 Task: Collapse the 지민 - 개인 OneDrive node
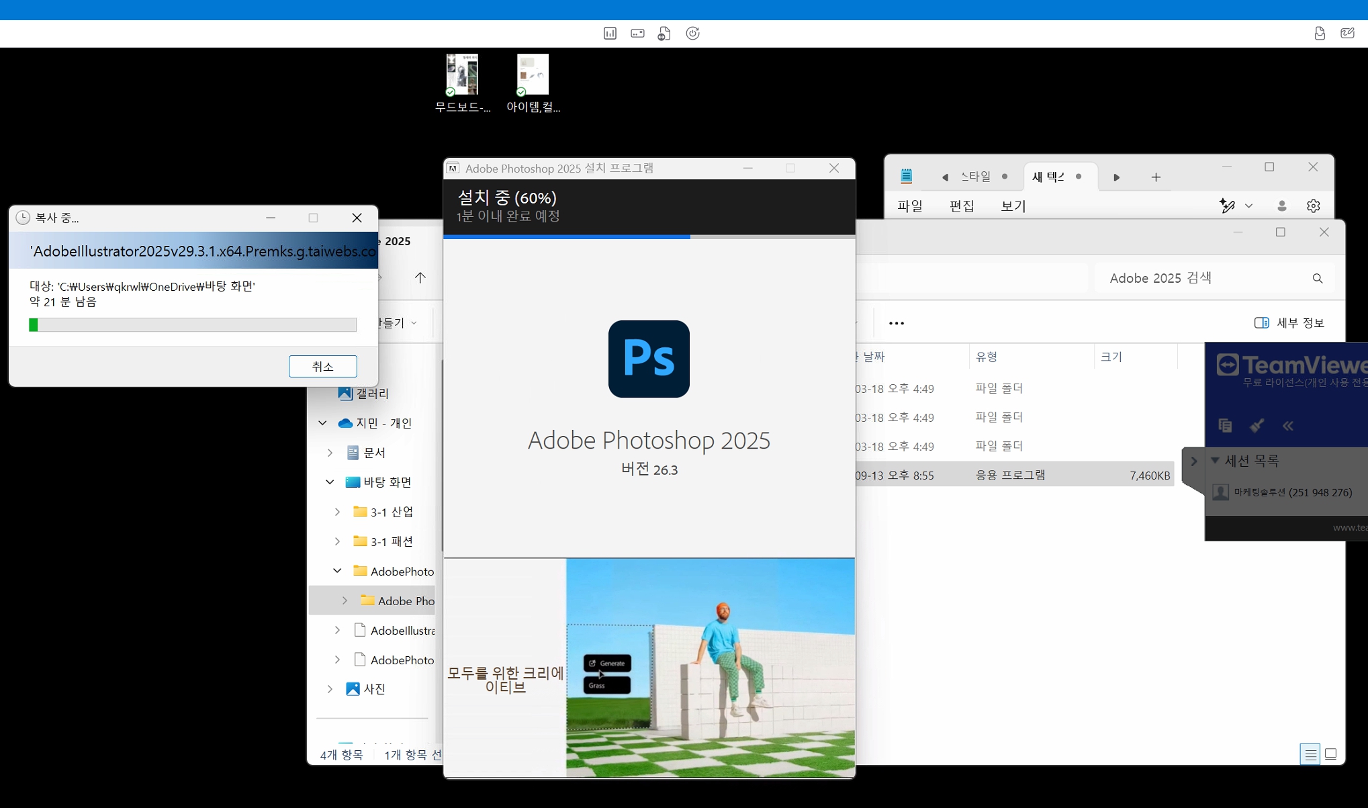pos(322,423)
